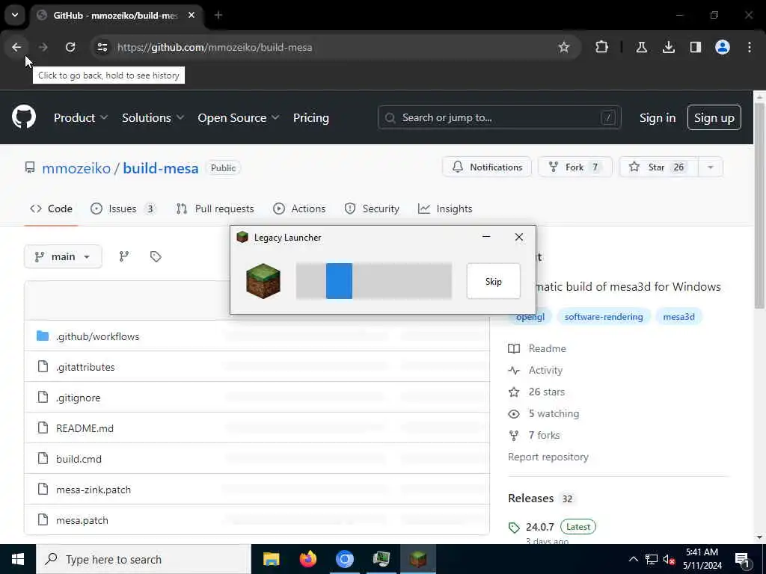766x574 pixels.
Task: Star the build-mesa repository
Action: 658,167
